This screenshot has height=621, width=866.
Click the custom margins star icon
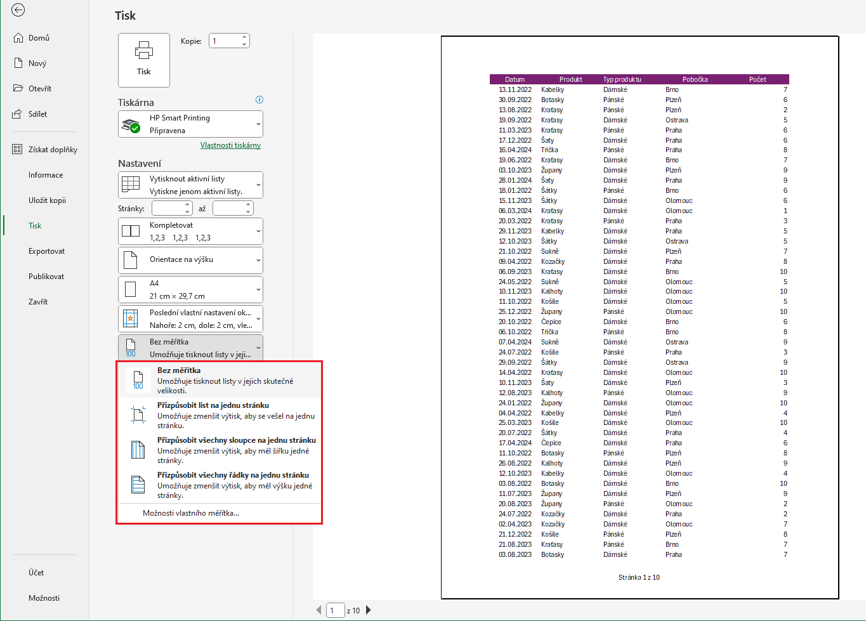[131, 318]
